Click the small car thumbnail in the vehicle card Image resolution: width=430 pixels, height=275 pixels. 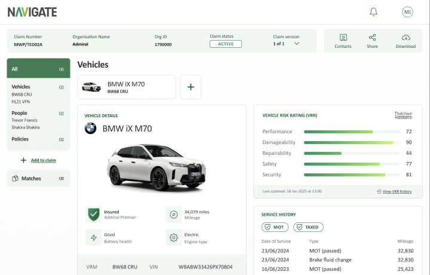click(x=91, y=87)
